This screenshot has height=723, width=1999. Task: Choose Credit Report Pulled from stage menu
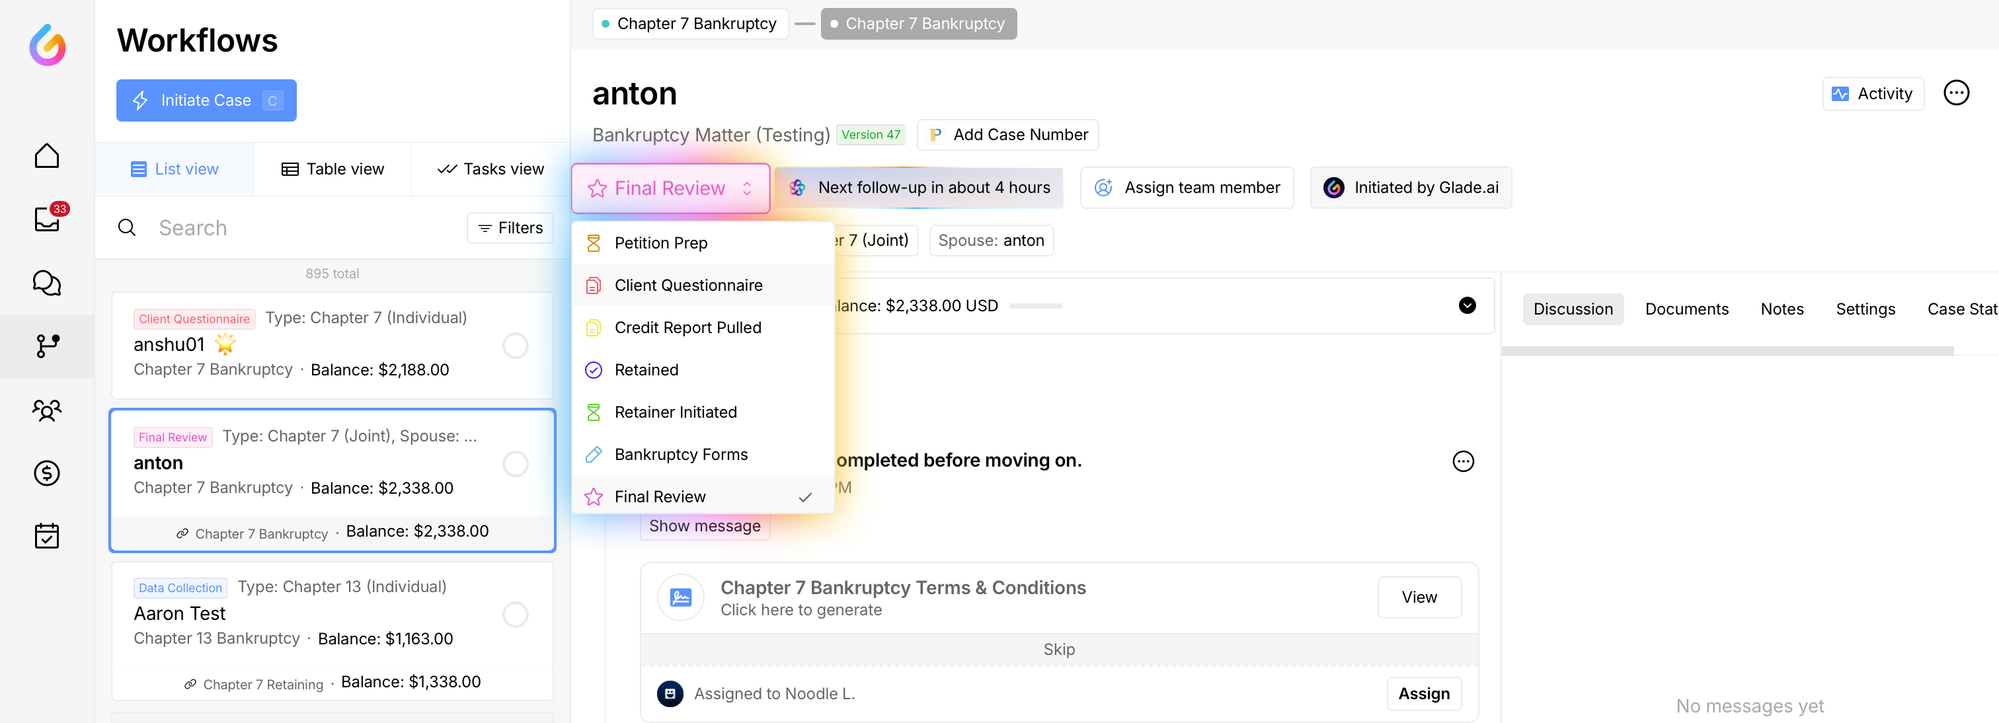click(687, 327)
